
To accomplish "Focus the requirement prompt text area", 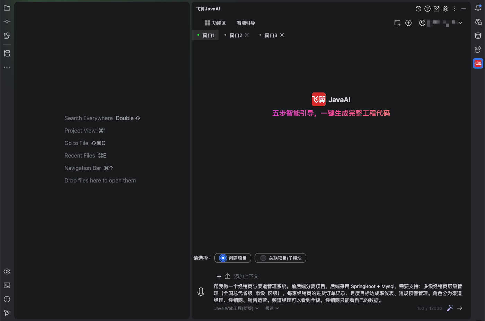I will point(338,293).
